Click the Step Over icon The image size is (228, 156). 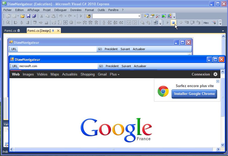tap(193, 23)
